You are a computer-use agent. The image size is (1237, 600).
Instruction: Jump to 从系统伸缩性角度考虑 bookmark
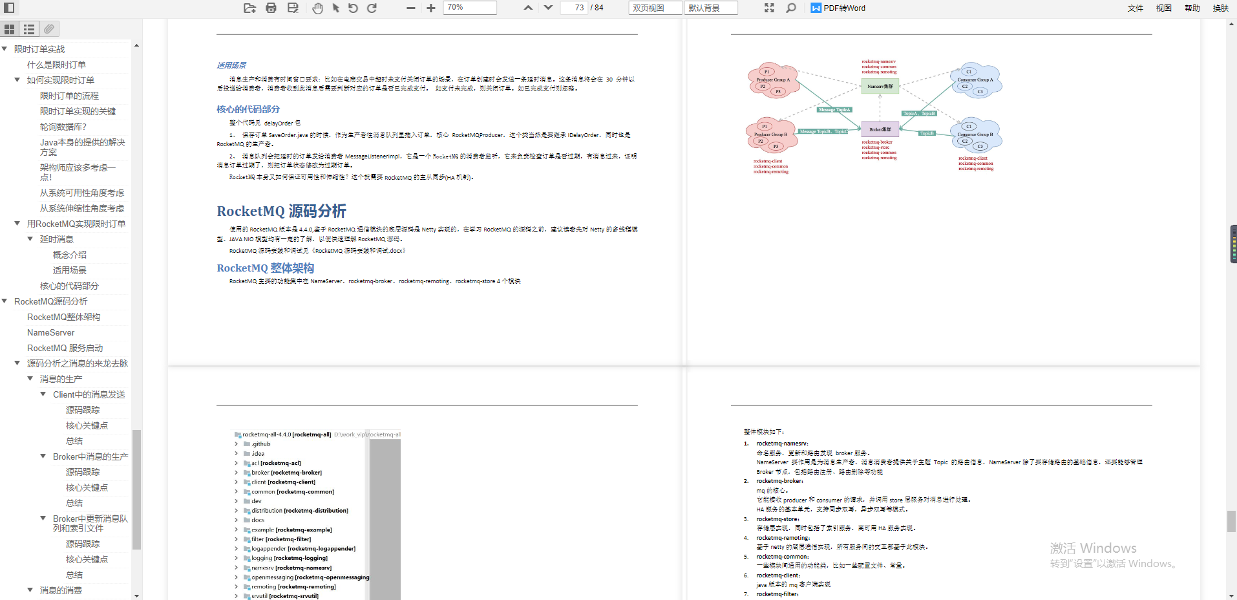[82, 208]
